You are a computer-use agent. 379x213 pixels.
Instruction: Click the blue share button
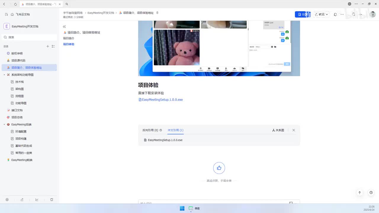pyautogui.click(x=303, y=14)
